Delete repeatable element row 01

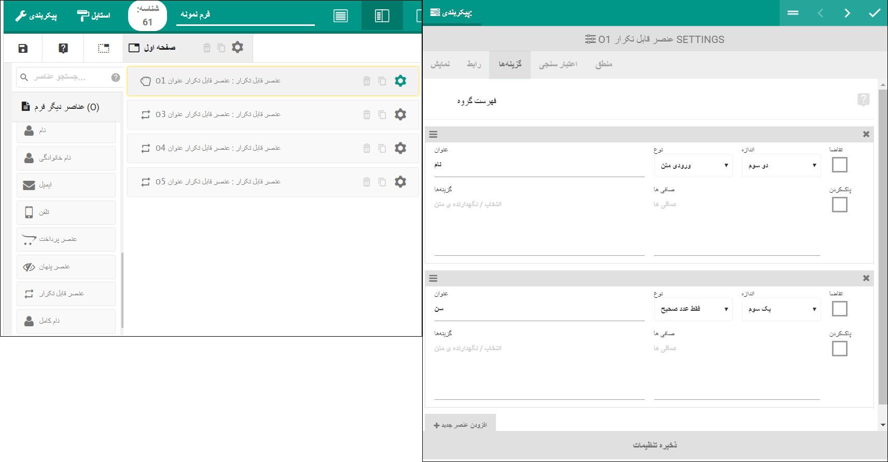click(x=367, y=81)
